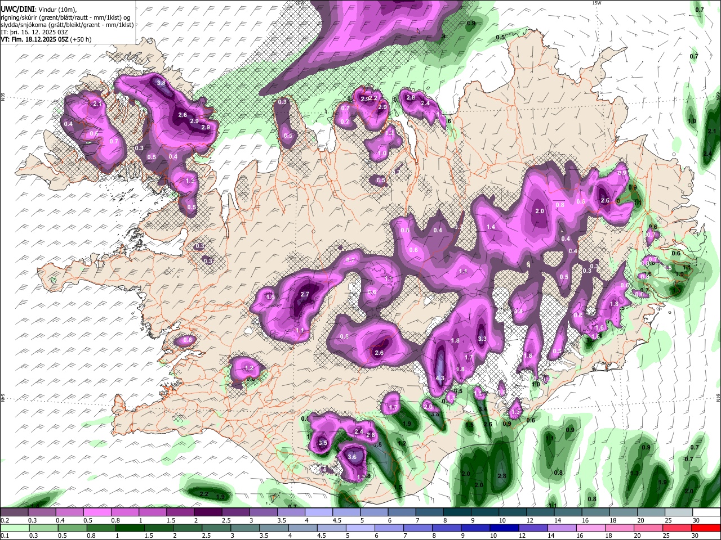Pick the lower-scale swatch between 0.5 and 0.8
Viewport: 721px width, 540px height.
73,528
